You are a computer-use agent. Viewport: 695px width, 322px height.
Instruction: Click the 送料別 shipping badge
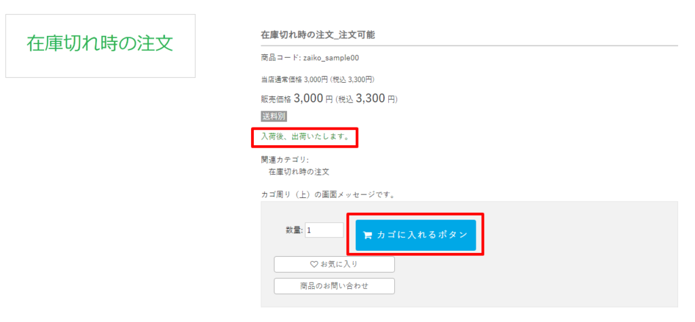pyautogui.click(x=274, y=117)
